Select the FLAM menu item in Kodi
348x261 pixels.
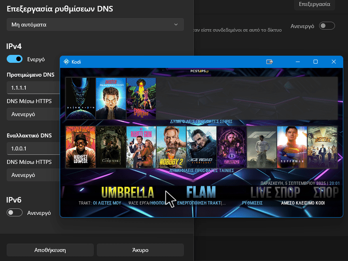pos(201,192)
